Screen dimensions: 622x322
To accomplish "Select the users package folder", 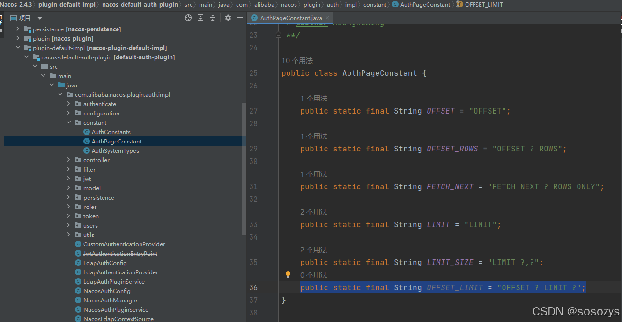I will point(90,225).
